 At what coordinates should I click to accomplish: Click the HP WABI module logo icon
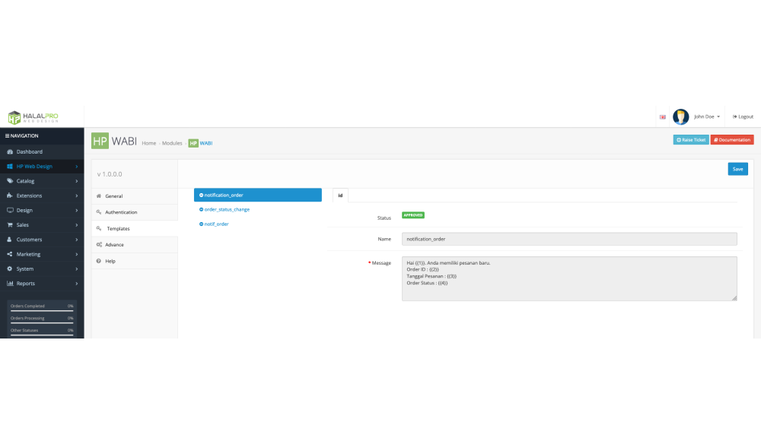100,141
